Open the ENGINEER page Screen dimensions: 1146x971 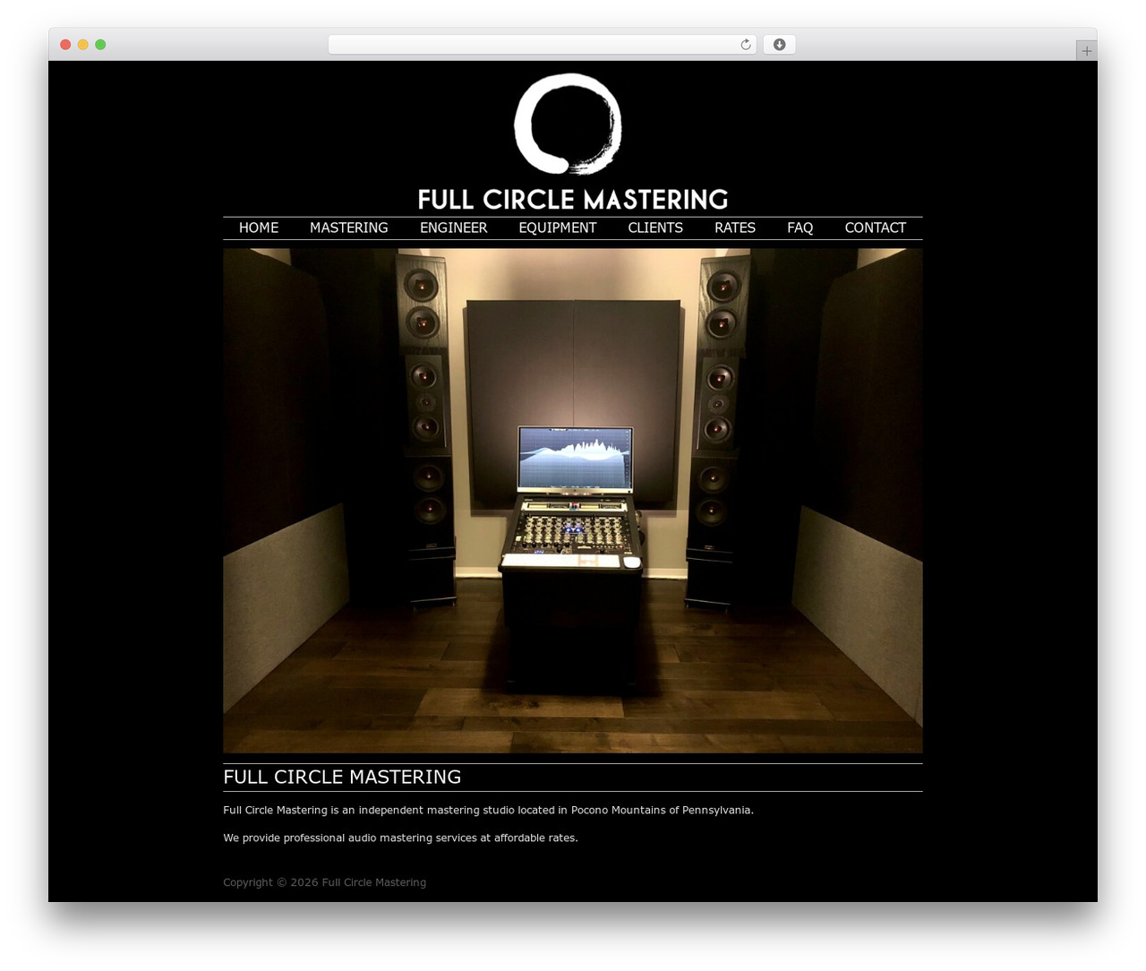454,228
